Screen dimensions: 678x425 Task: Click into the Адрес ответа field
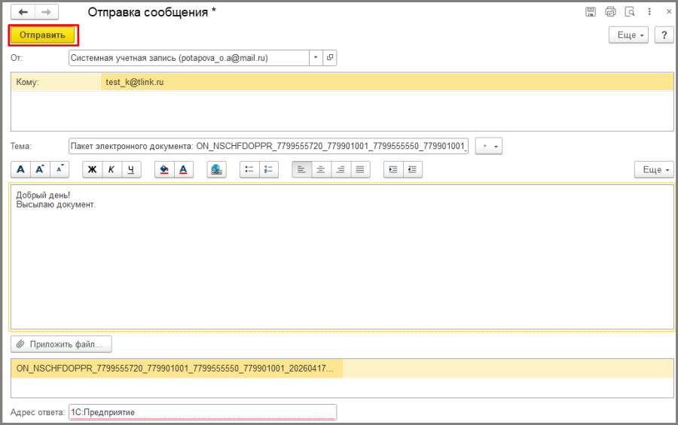tap(202, 412)
